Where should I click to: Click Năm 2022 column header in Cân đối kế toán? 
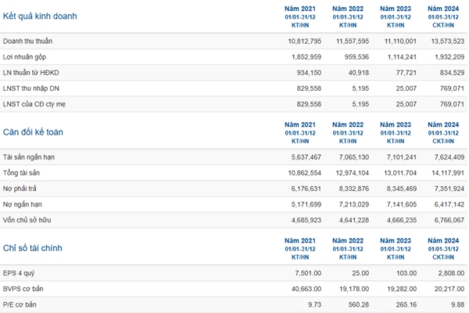pyautogui.click(x=349, y=124)
